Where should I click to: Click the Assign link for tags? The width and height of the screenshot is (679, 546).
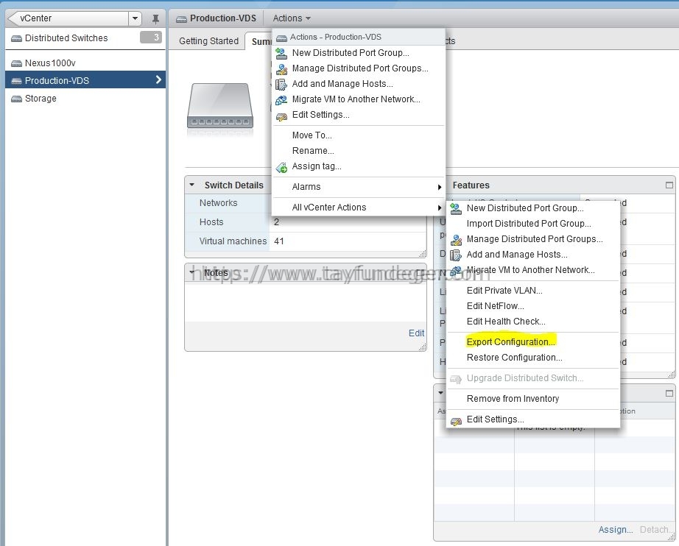616,530
